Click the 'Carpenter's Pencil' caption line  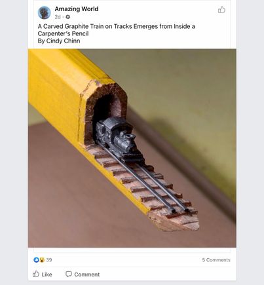coord(63,33)
